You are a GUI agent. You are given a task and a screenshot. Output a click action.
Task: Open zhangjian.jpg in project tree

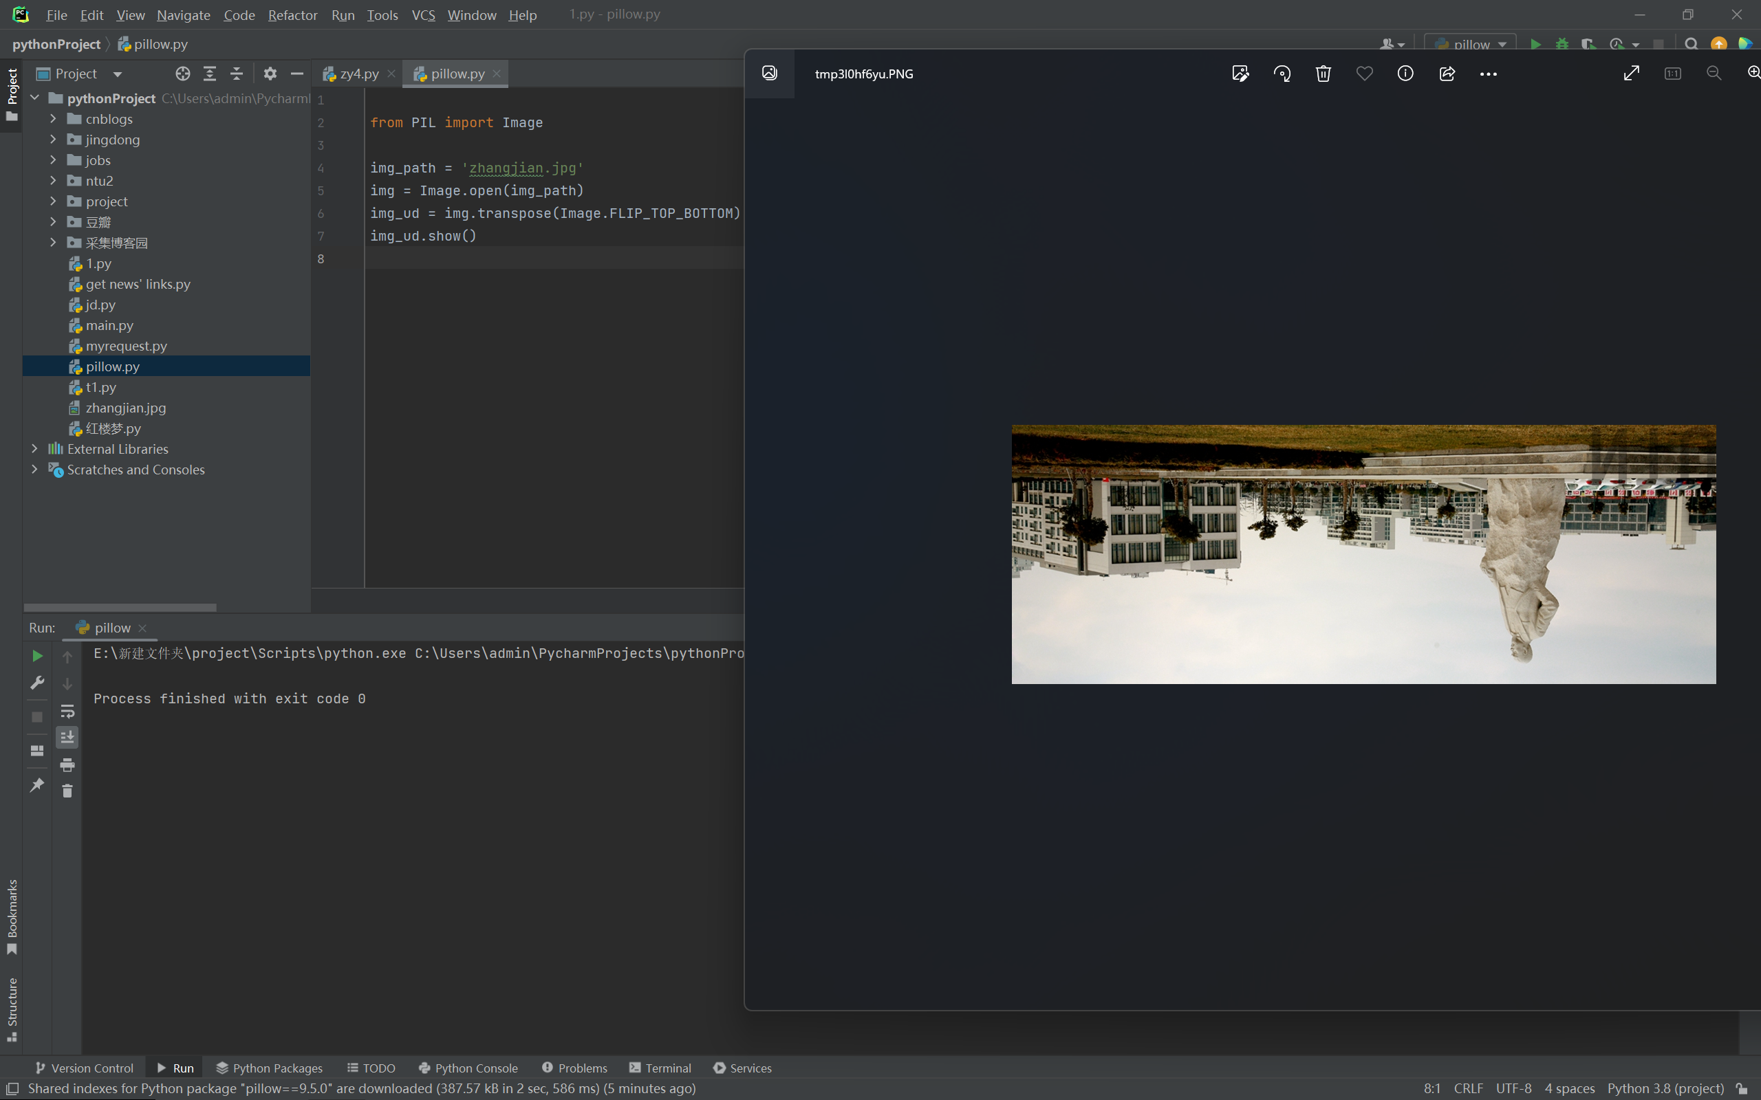pos(125,408)
